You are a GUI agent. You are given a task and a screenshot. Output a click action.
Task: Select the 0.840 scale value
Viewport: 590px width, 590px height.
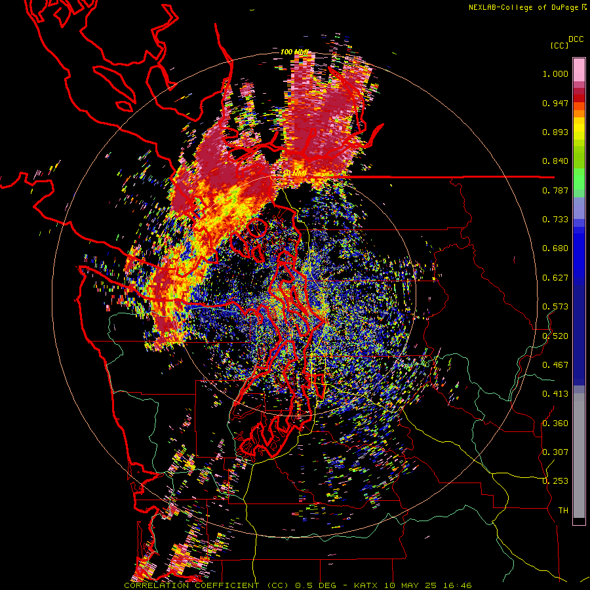pos(555,161)
